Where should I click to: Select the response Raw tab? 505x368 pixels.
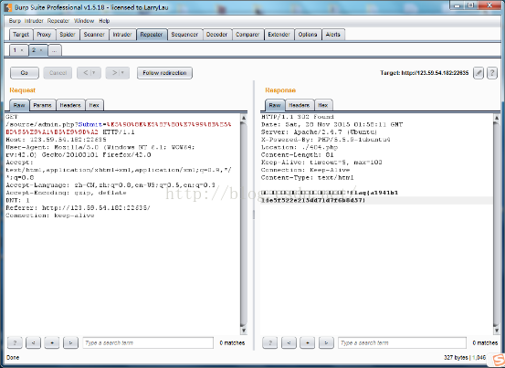[275, 105]
